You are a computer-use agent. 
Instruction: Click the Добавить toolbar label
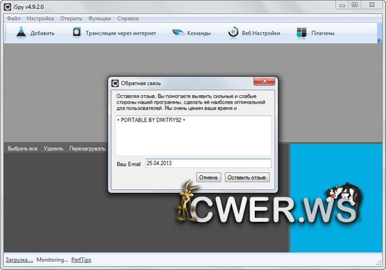point(42,33)
